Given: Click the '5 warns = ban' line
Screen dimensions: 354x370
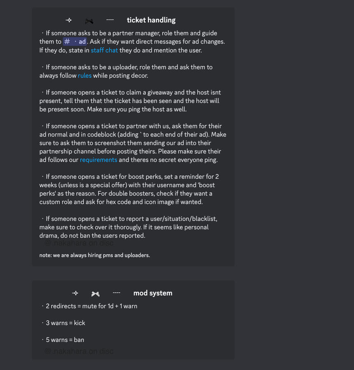Looking at the screenshot, I should point(65,340).
